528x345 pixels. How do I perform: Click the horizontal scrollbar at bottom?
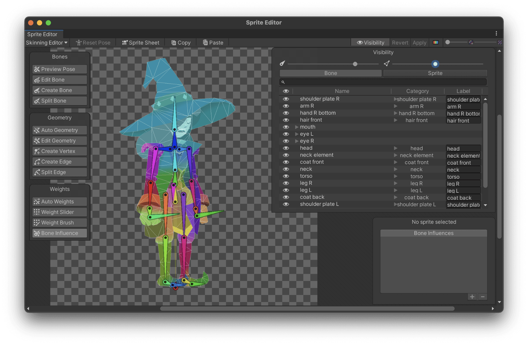[x=307, y=308]
